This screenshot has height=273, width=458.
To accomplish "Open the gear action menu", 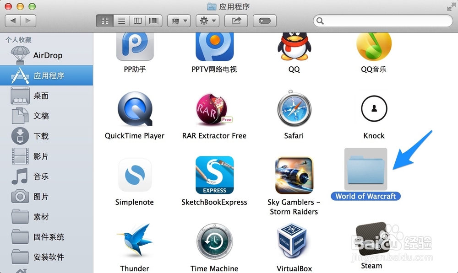I will click(207, 21).
